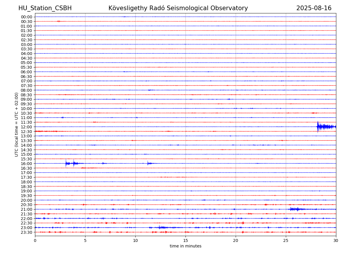This screenshot has height=262, width=350.
Task: Click the 15:30 trace time label
Action: coord(27,159)
